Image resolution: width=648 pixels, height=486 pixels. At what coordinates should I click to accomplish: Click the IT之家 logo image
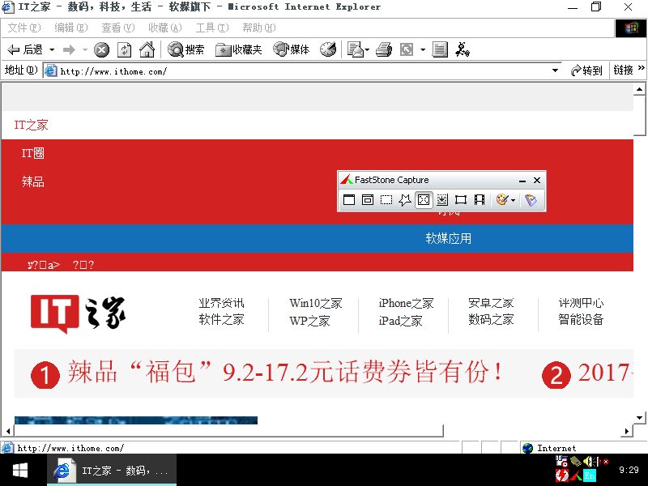tap(78, 314)
